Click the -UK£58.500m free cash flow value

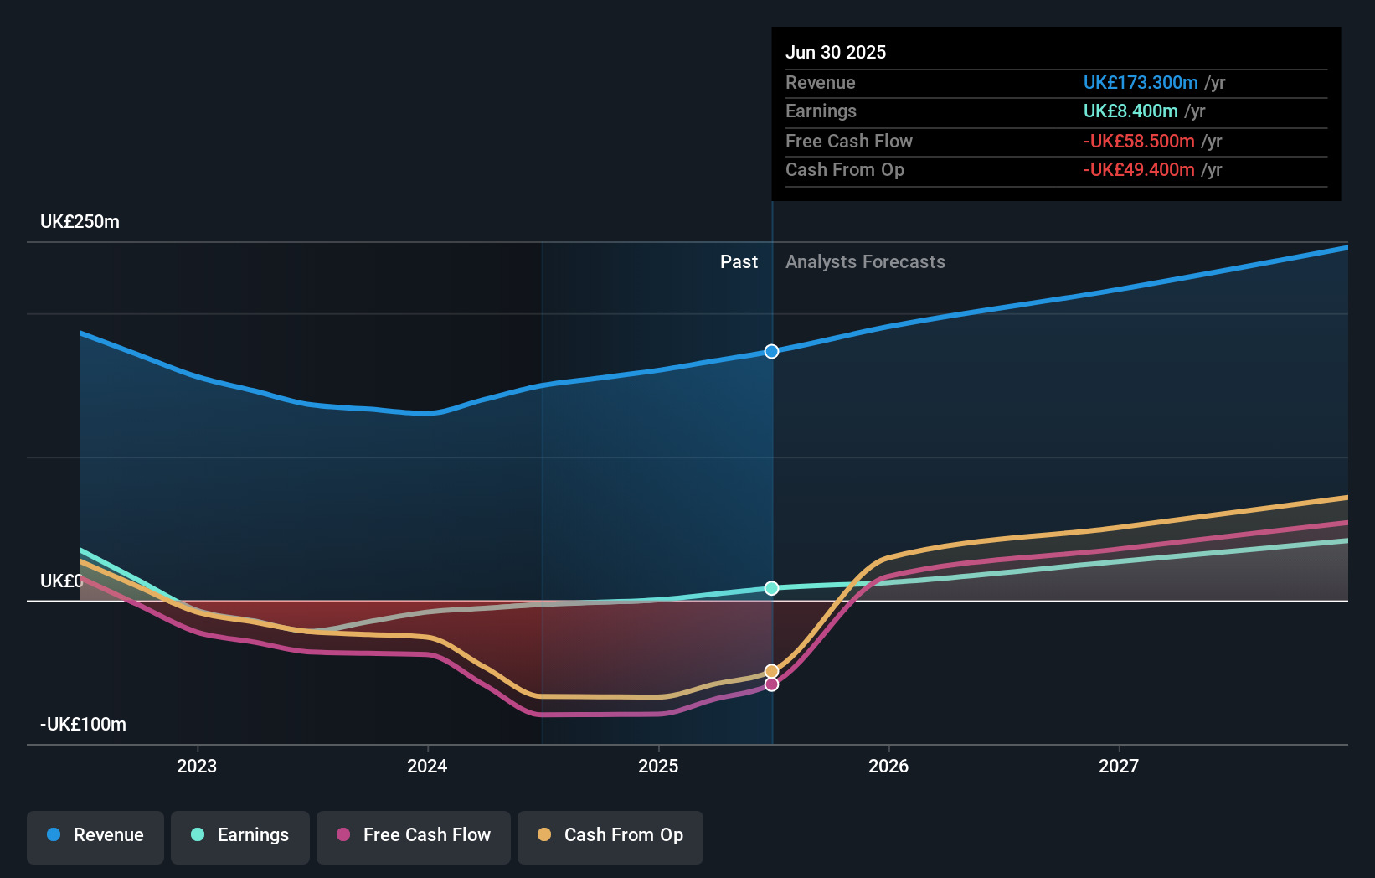1139,141
